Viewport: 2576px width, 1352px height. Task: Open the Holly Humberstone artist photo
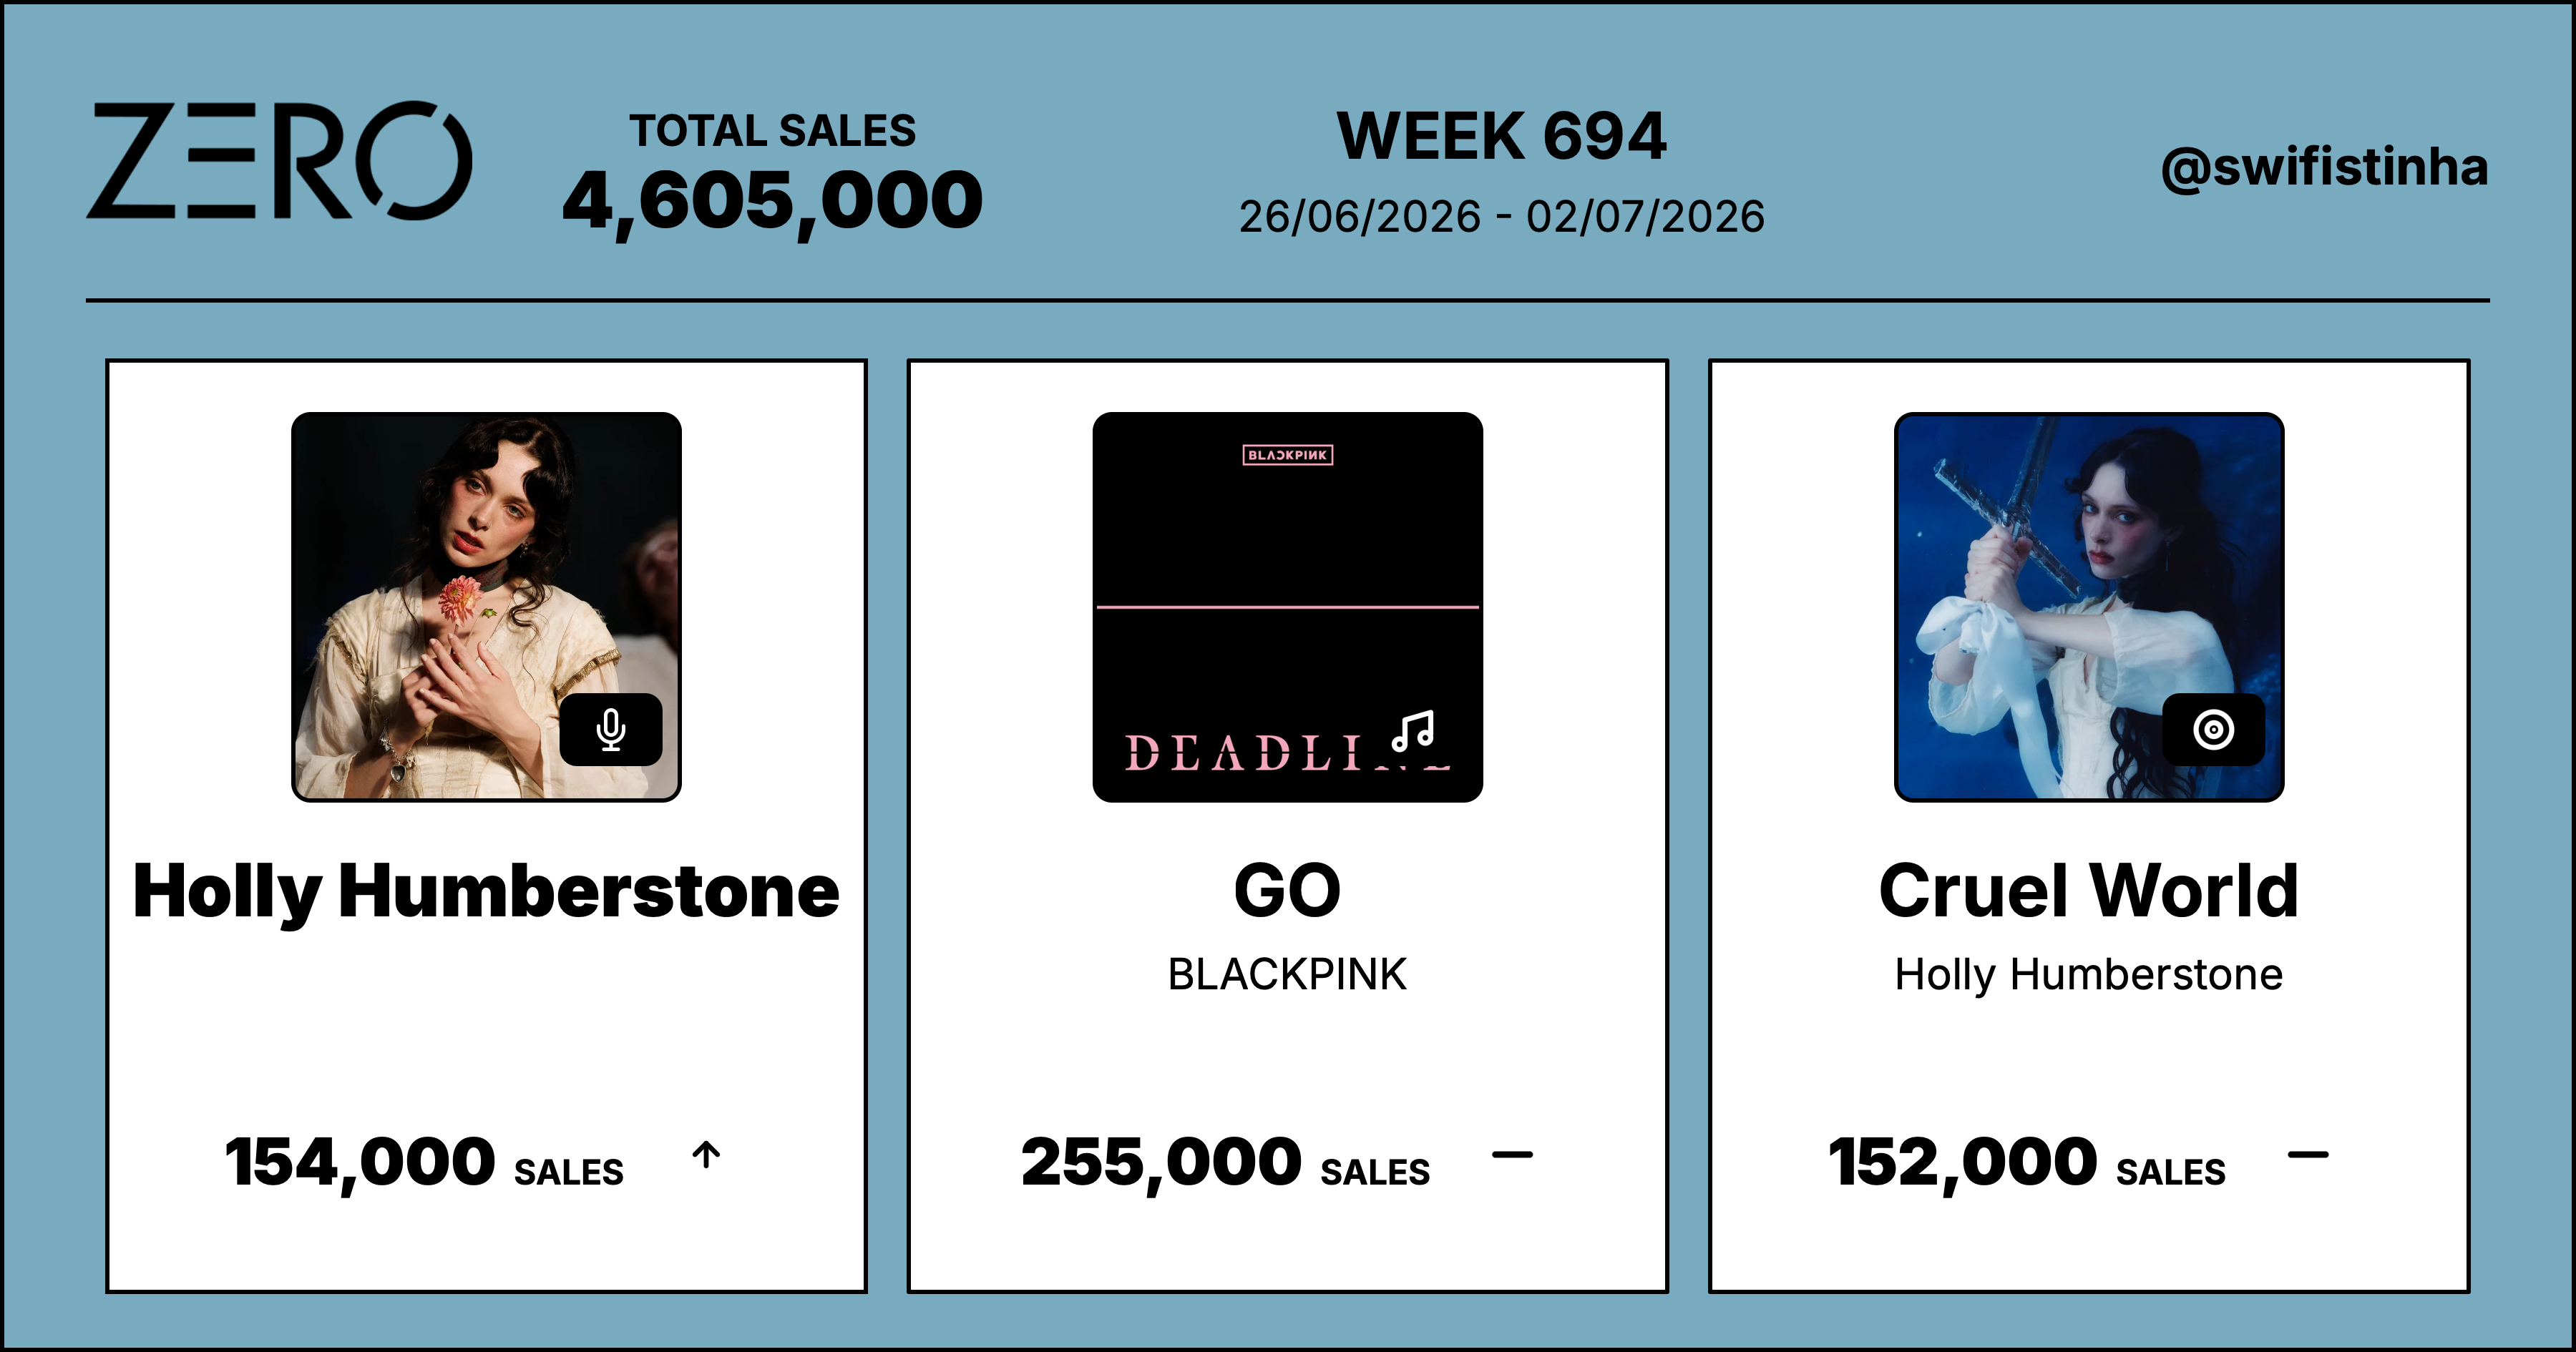coord(486,607)
